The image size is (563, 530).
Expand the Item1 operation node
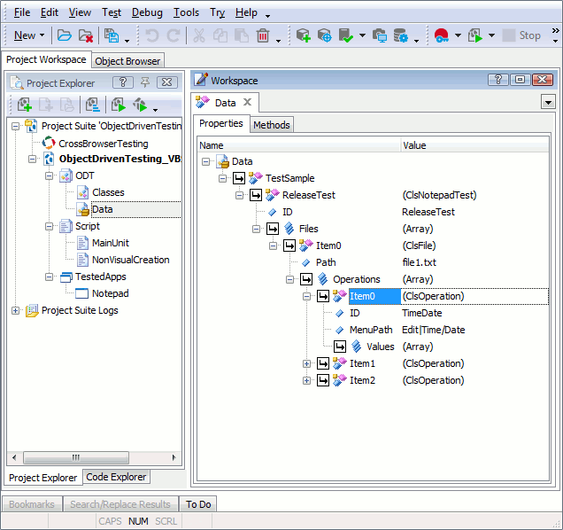coord(307,363)
